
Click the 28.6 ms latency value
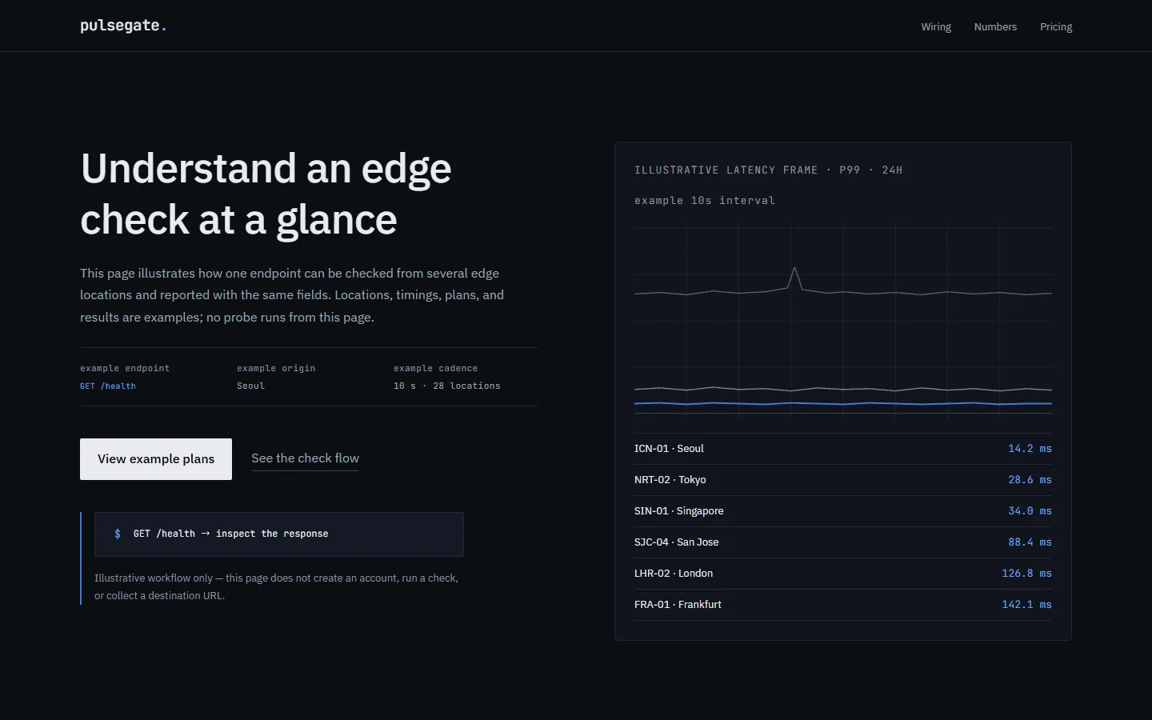pyautogui.click(x=1030, y=480)
